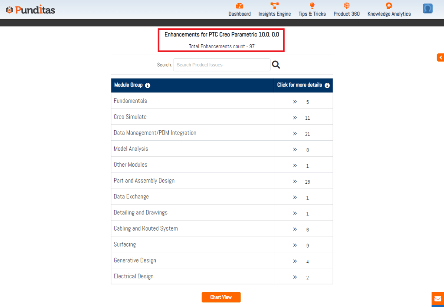The image size is (444, 307).
Task: Open Tips & Tricks lightbulb icon
Action: point(312,6)
